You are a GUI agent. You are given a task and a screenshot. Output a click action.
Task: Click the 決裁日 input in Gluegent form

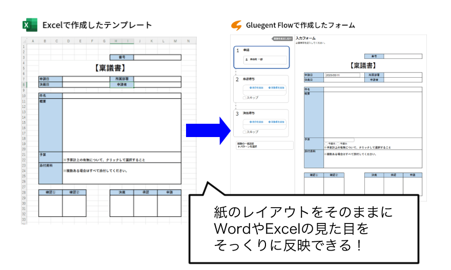coord(344,80)
